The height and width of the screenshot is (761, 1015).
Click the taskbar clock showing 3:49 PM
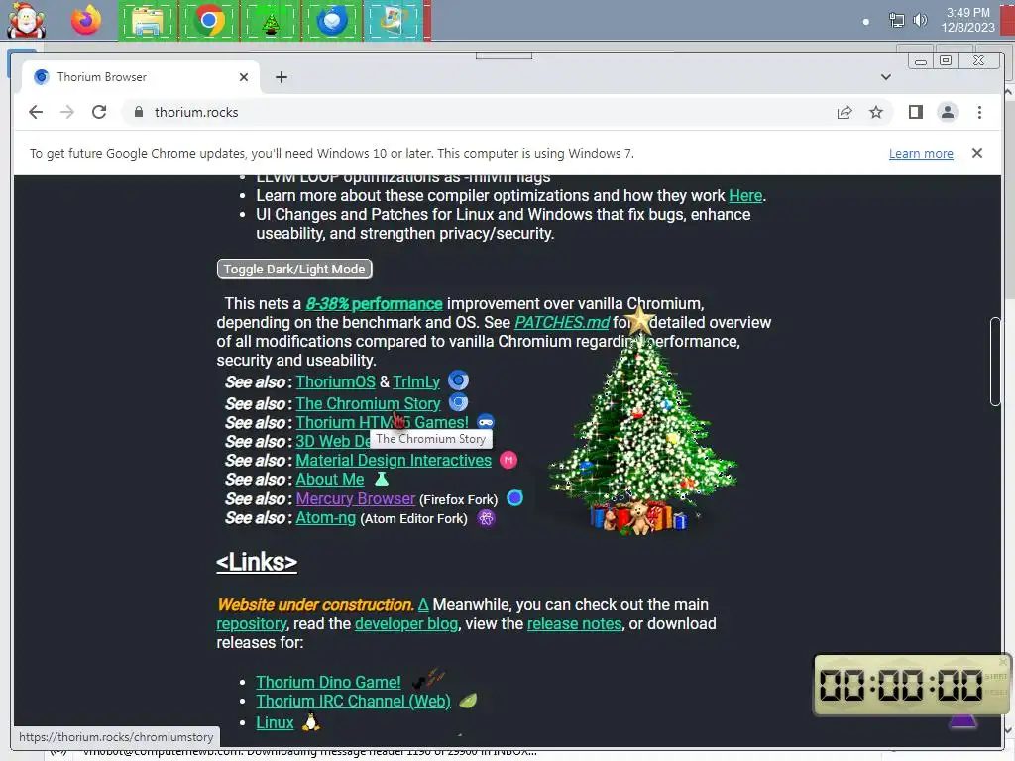coord(967,20)
